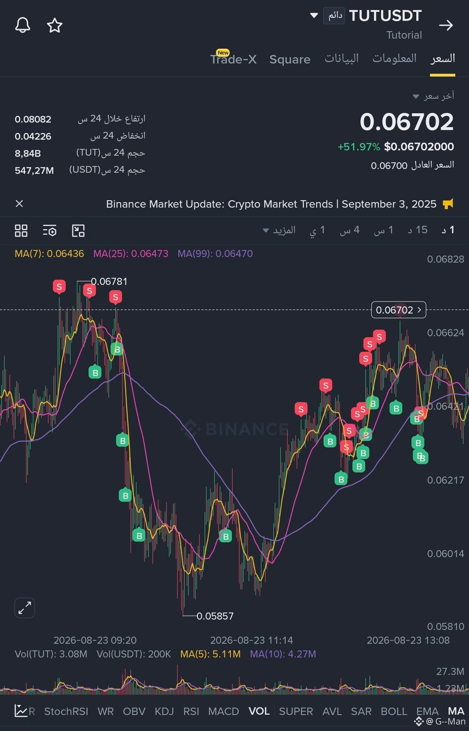The height and width of the screenshot is (731, 469).
Task: Switch to the المعلومات tab
Action: [394, 59]
